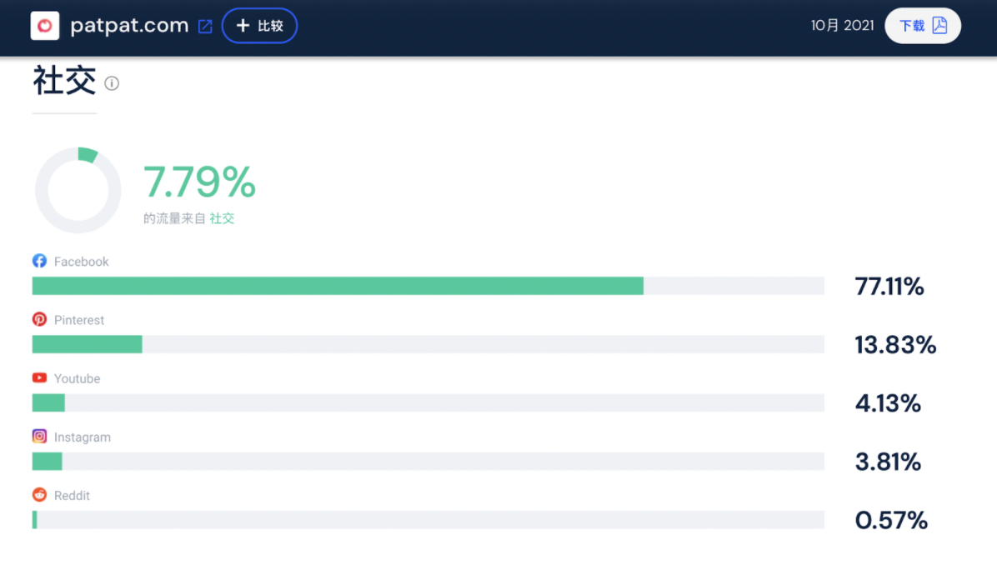Click the green 社交 link text
997x570 pixels.
222,218
